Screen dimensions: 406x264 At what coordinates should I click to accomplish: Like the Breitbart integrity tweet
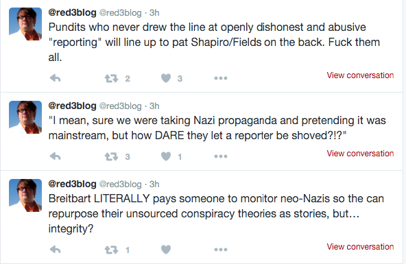[166, 250]
